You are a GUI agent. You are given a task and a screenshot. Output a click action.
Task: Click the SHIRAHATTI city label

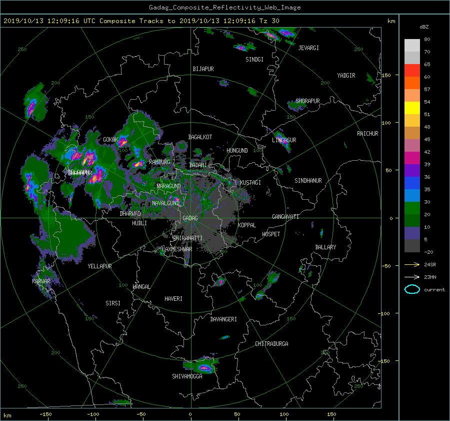click(x=187, y=238)
